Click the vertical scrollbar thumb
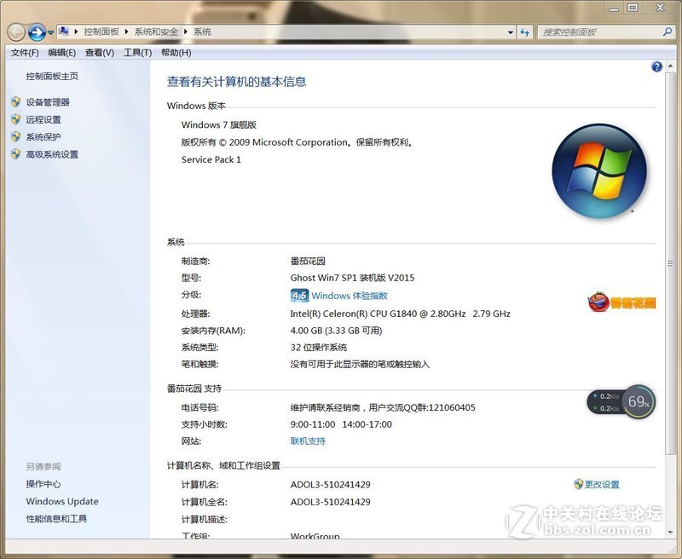The height and width of the screenshot is (559, 682). pos(670,263)
